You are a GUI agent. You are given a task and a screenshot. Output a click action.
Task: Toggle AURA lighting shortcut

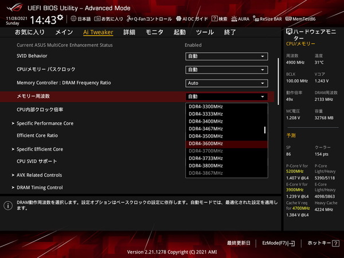[240, 19]
